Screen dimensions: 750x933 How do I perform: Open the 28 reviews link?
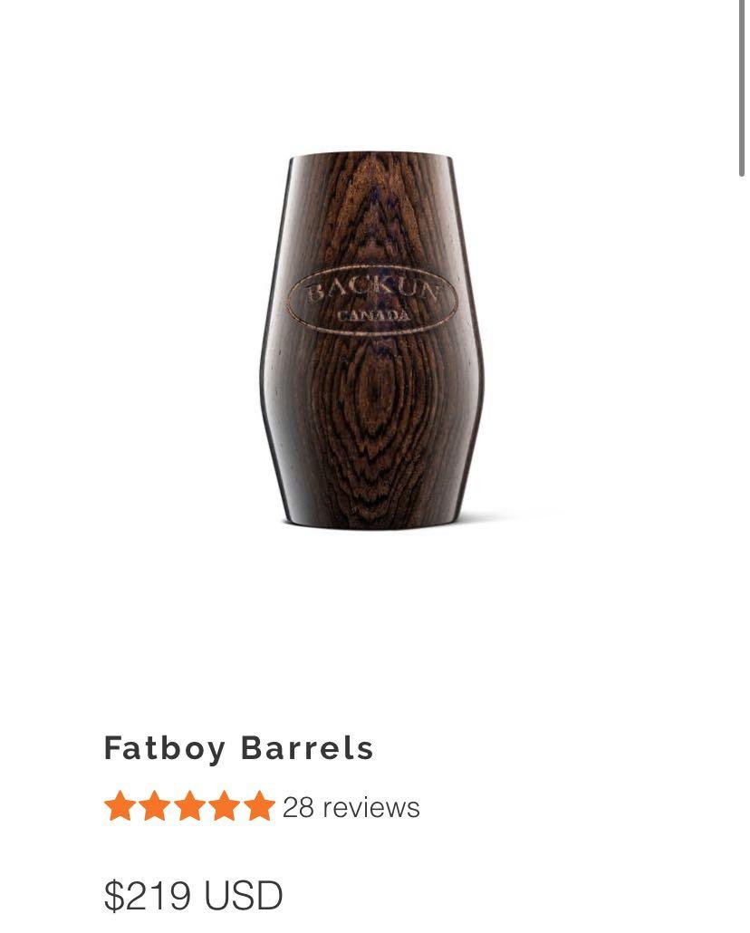[351, 807]
